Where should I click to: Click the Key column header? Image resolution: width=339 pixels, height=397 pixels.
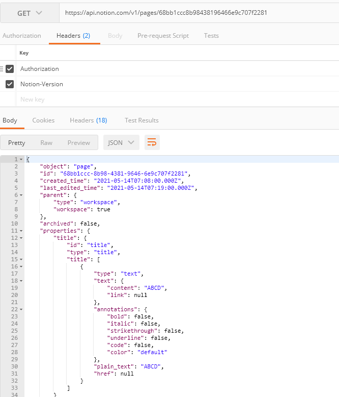coord(24,53)
